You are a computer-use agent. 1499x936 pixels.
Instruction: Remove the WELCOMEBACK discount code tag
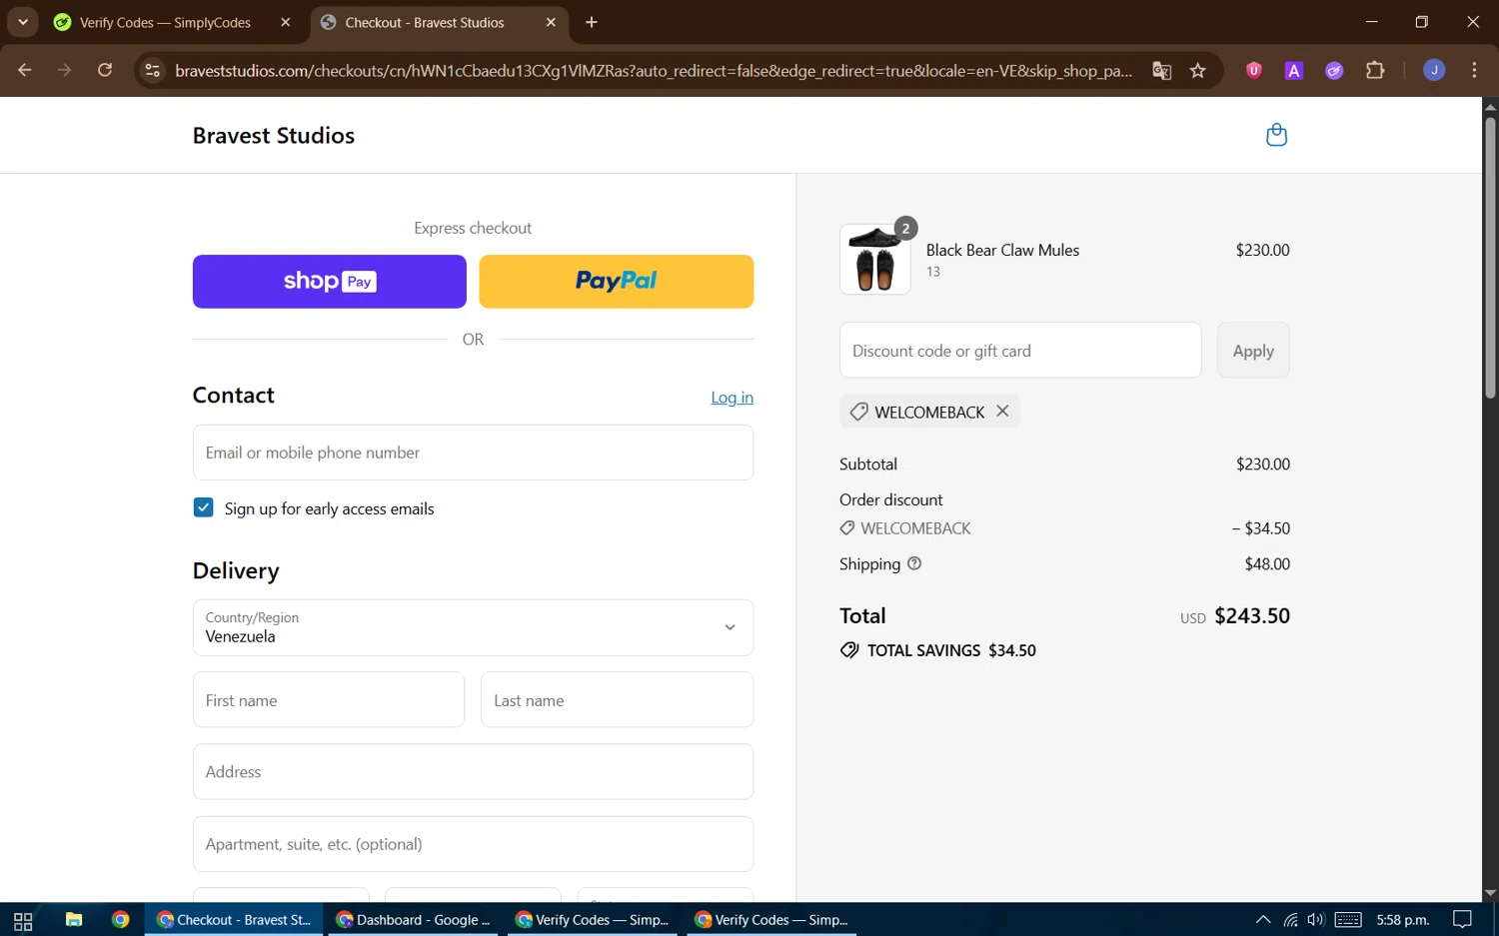coord(1002,411)
